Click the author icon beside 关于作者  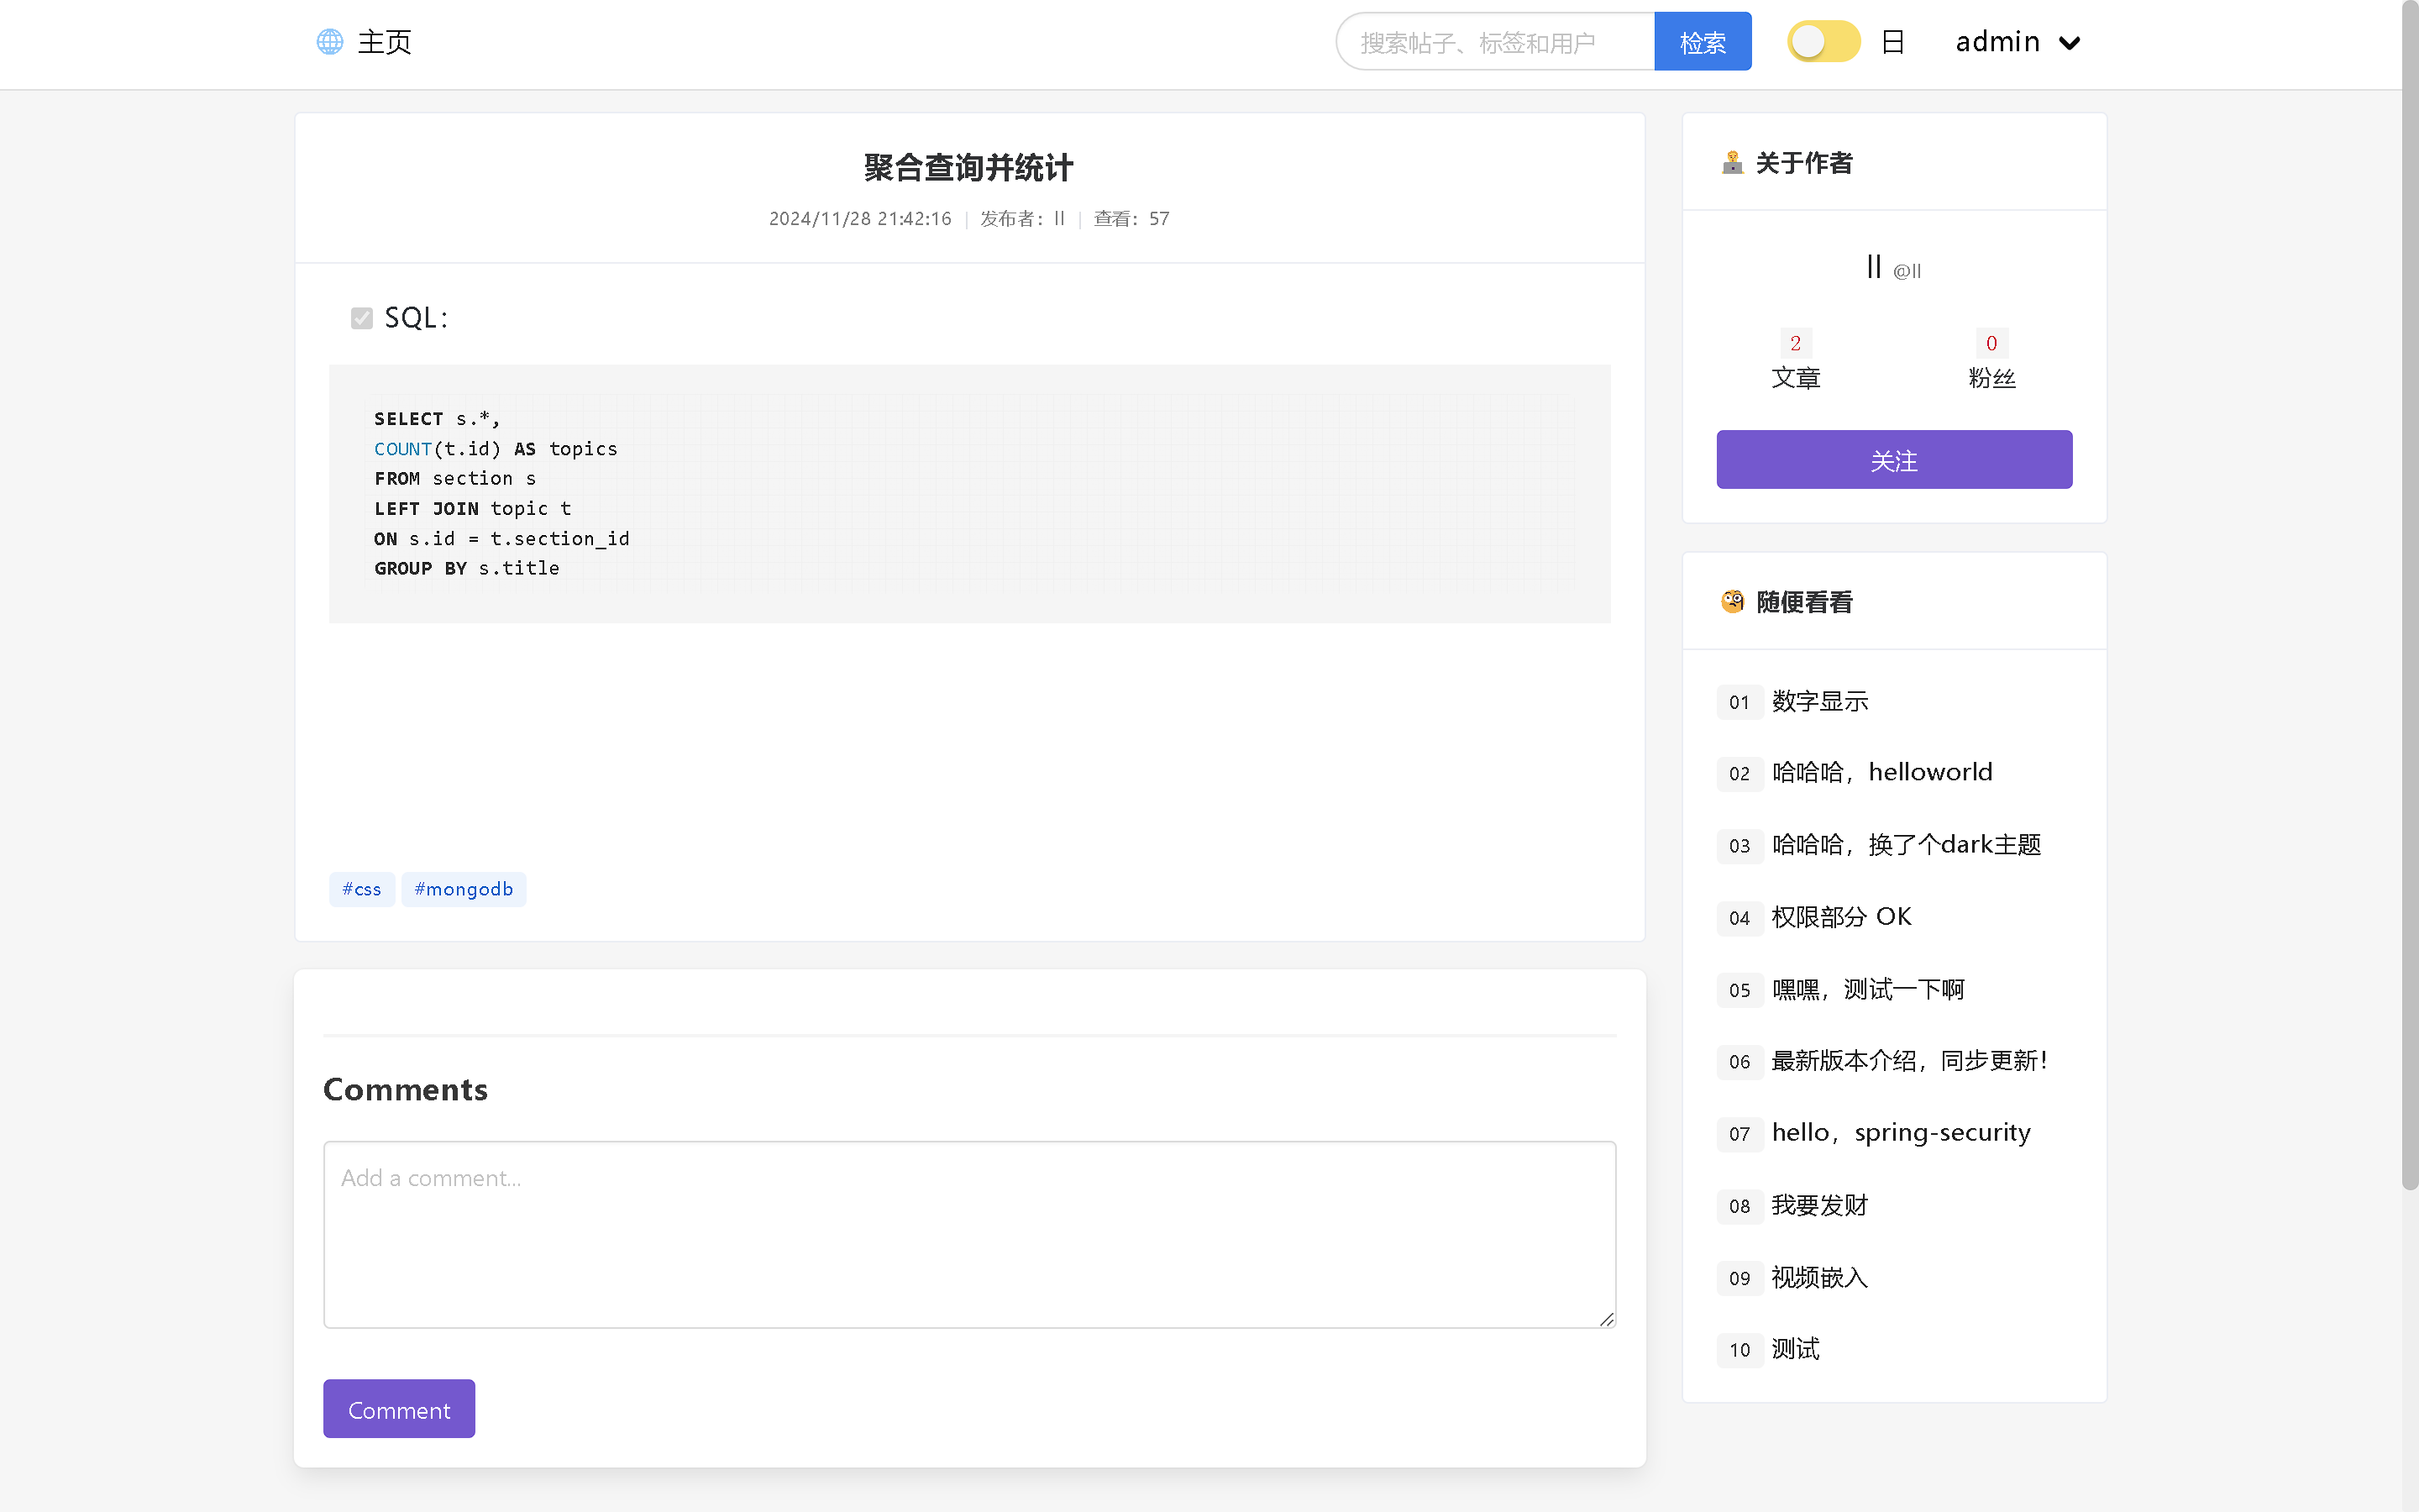(x=1732, y=162)
